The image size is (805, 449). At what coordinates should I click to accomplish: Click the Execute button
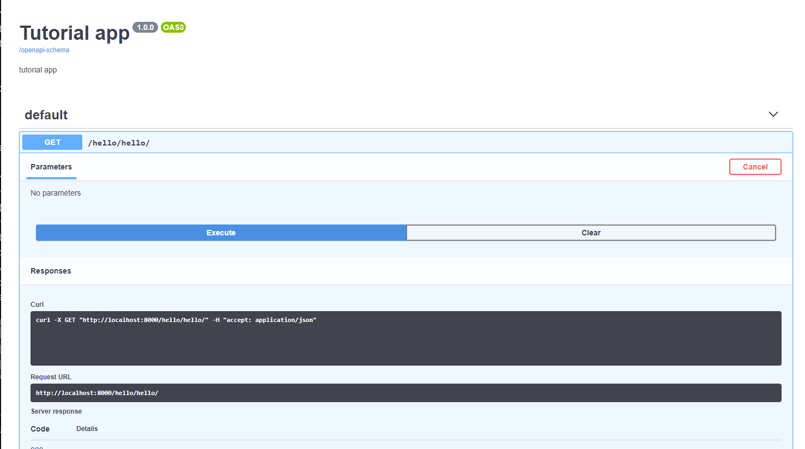[221, 233]
